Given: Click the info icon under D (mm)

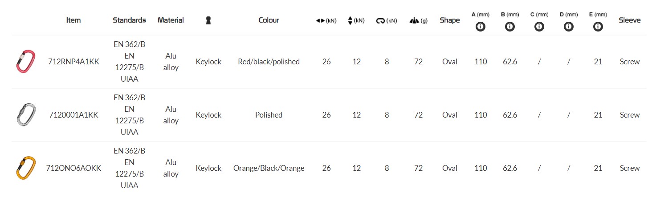Looking at the screenshot, I should (x=569, y=27).
